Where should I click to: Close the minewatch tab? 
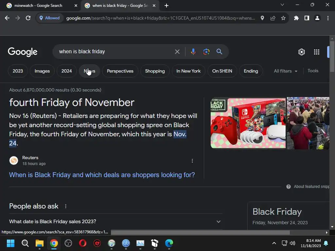(x=76, y=6)
